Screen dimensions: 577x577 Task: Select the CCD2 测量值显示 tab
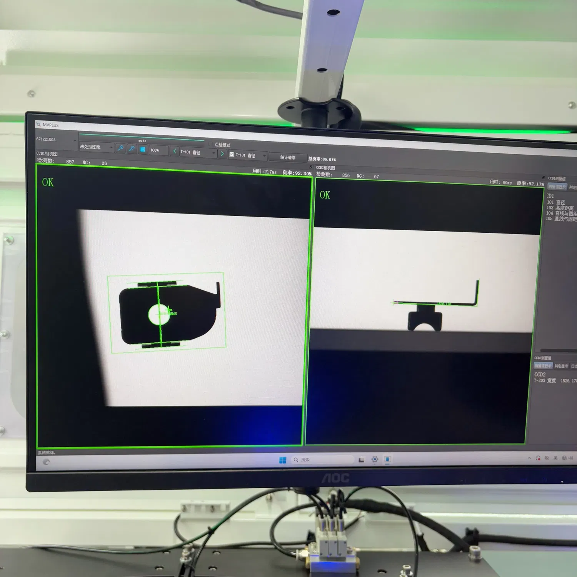pyautogui.click(x=543, y=365)
